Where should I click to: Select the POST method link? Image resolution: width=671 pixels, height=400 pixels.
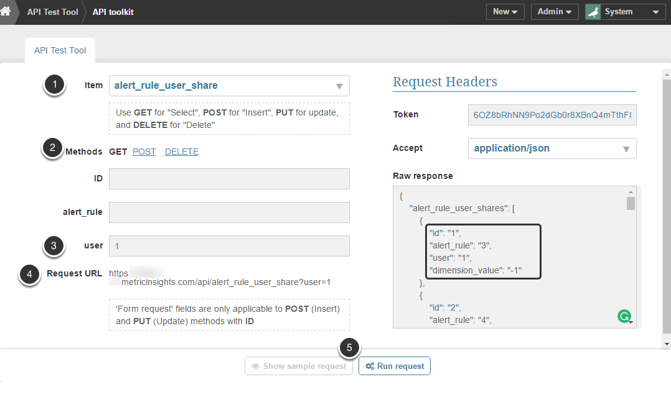pyautogui.click(x=144, y=152)
